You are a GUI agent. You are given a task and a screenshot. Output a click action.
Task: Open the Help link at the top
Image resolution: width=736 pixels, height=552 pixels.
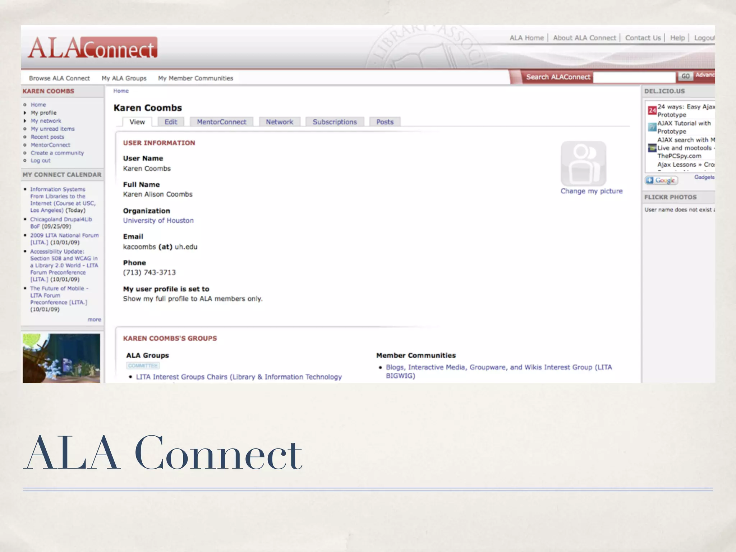[x=677, y=38]
